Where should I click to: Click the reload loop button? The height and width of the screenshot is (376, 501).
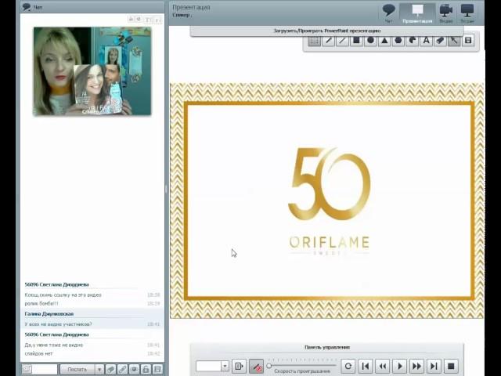pos(348,366)
